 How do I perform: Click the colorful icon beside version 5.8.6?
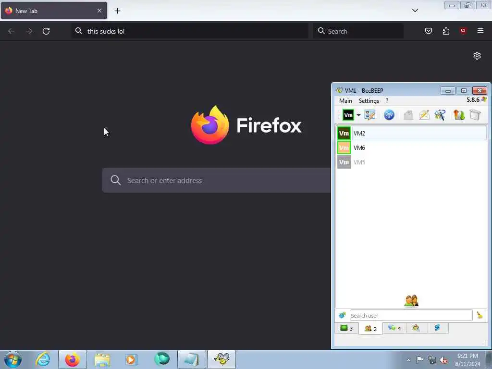click(x=484, y=100)
